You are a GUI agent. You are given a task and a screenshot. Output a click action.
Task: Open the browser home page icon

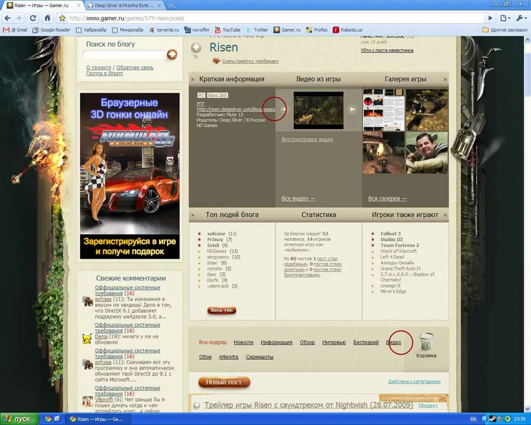[47, 18]
